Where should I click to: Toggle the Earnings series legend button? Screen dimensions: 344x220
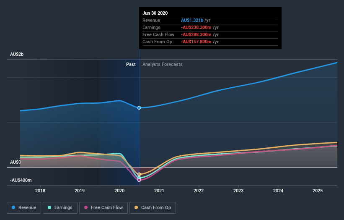click(x=60, y=208)
